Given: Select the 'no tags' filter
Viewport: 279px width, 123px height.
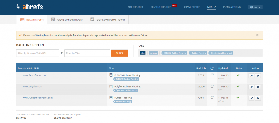Looking at the screenshot, I should point(153,53).
